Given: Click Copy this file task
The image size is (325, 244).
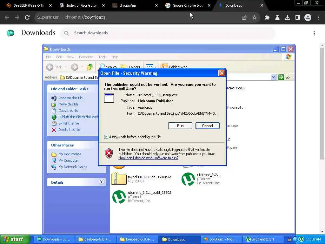Looking at the screenshot, I should coord(68,111).
